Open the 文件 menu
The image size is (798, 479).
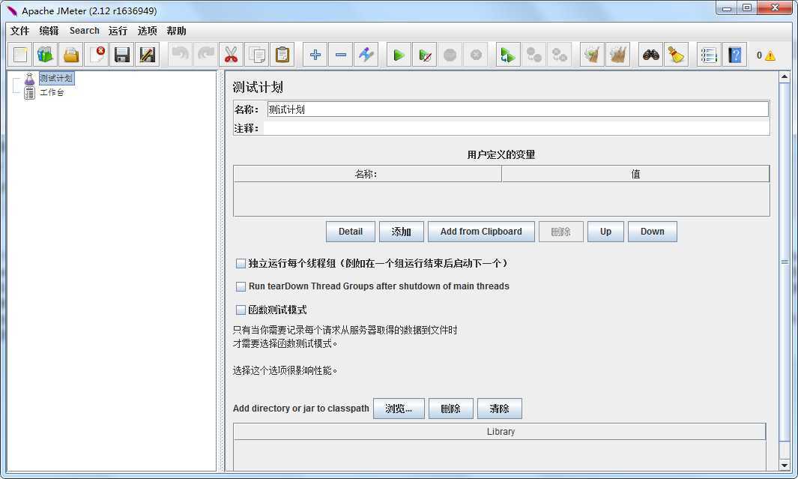point(19,31)
